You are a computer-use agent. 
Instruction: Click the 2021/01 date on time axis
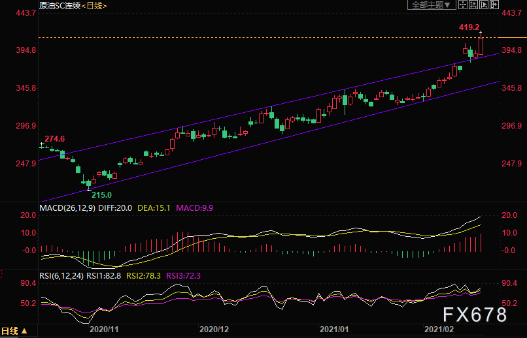pos(333,331)
